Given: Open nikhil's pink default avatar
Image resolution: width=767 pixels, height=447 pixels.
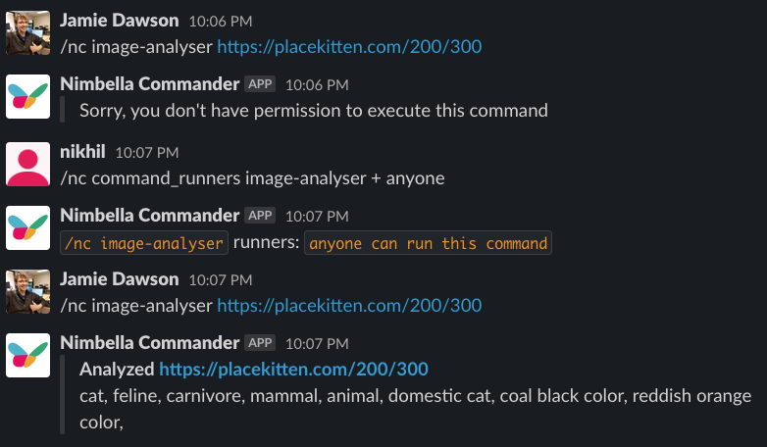Looking at the screenshot, I should point(27,165).
